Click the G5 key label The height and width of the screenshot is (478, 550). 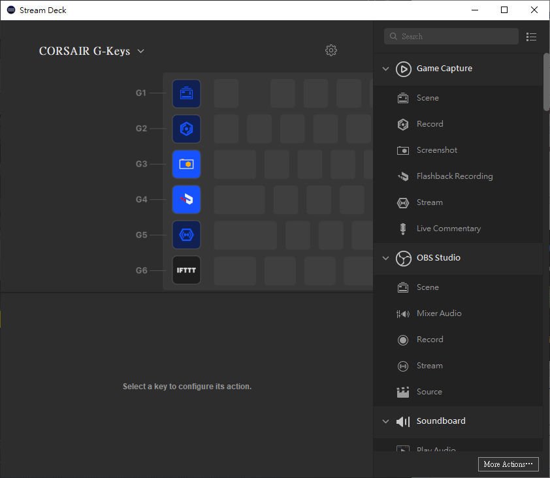point(141,235)
